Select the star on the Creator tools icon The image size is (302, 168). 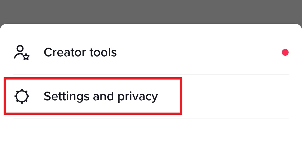coord(26,57)
